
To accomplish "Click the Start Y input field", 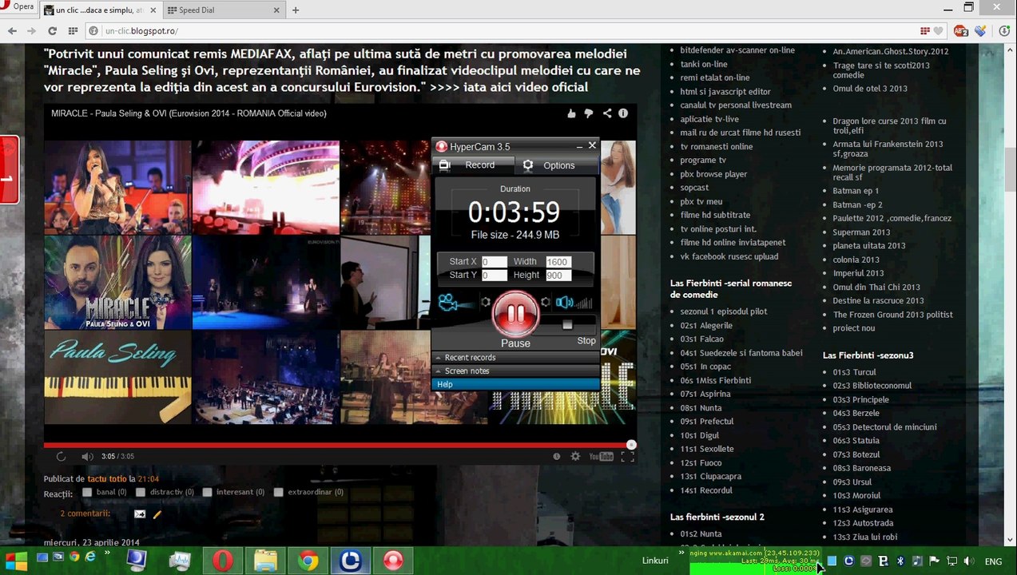I will (x=494, y=276).
